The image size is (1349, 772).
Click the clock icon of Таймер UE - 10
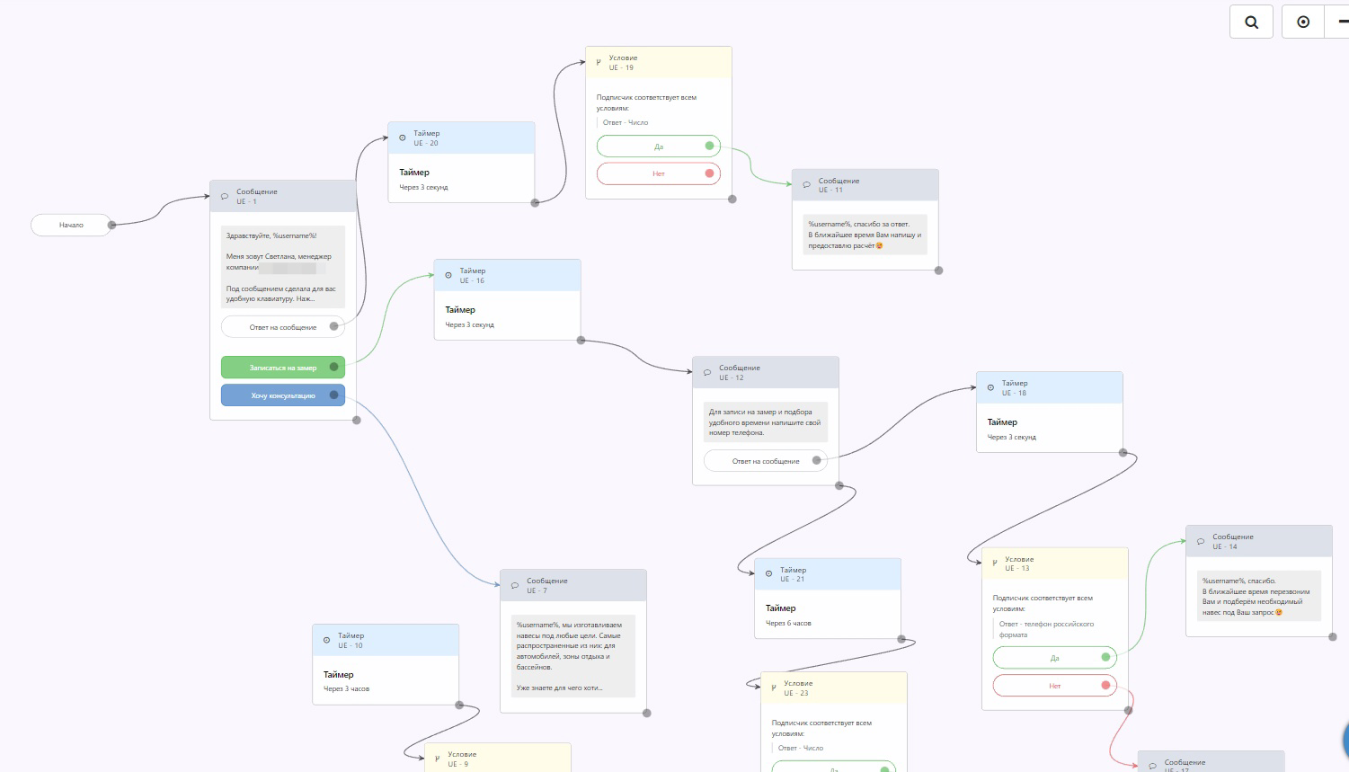click(326, 640)
